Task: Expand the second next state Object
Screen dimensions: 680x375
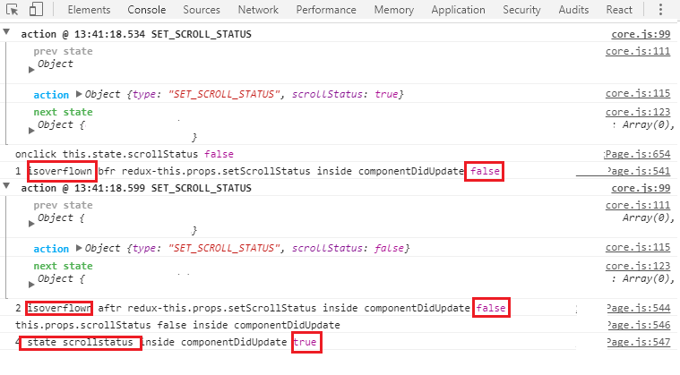Action: 31,285
